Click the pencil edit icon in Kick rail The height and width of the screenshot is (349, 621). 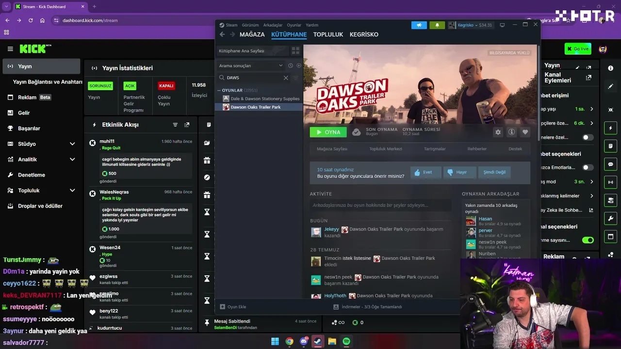coord(611,86)
